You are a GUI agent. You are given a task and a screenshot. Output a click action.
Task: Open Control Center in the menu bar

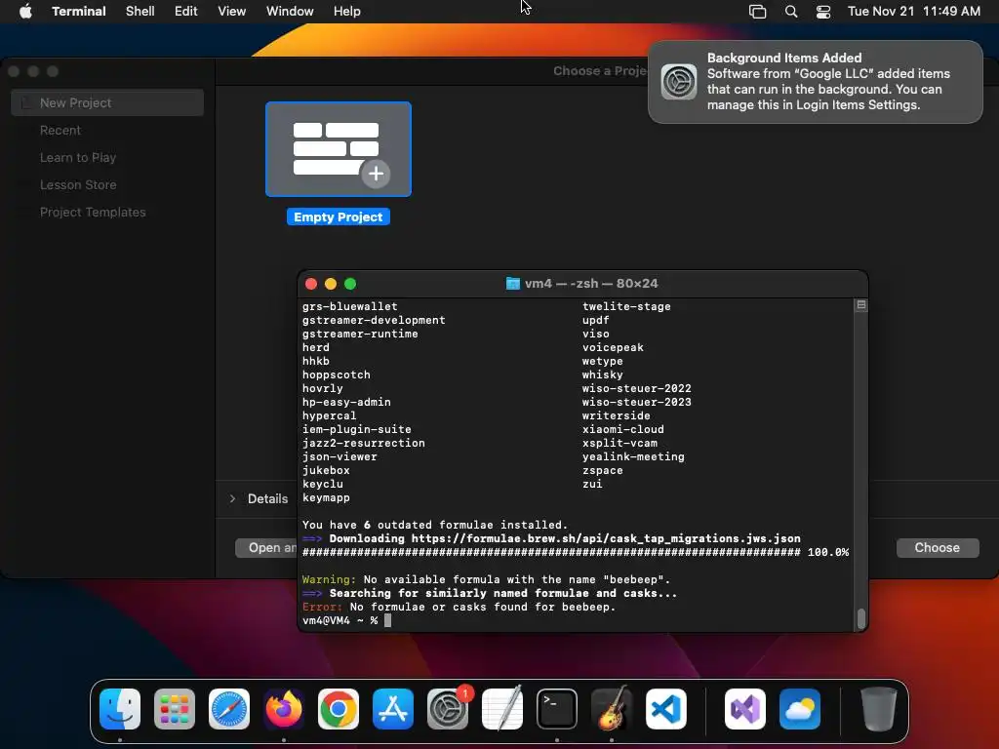pyautogui.click(x=823, y=12)
